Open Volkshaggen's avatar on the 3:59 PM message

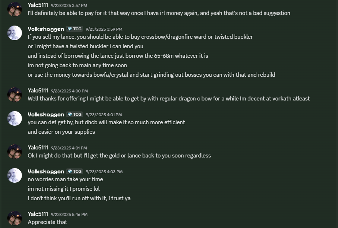[15, 33]
